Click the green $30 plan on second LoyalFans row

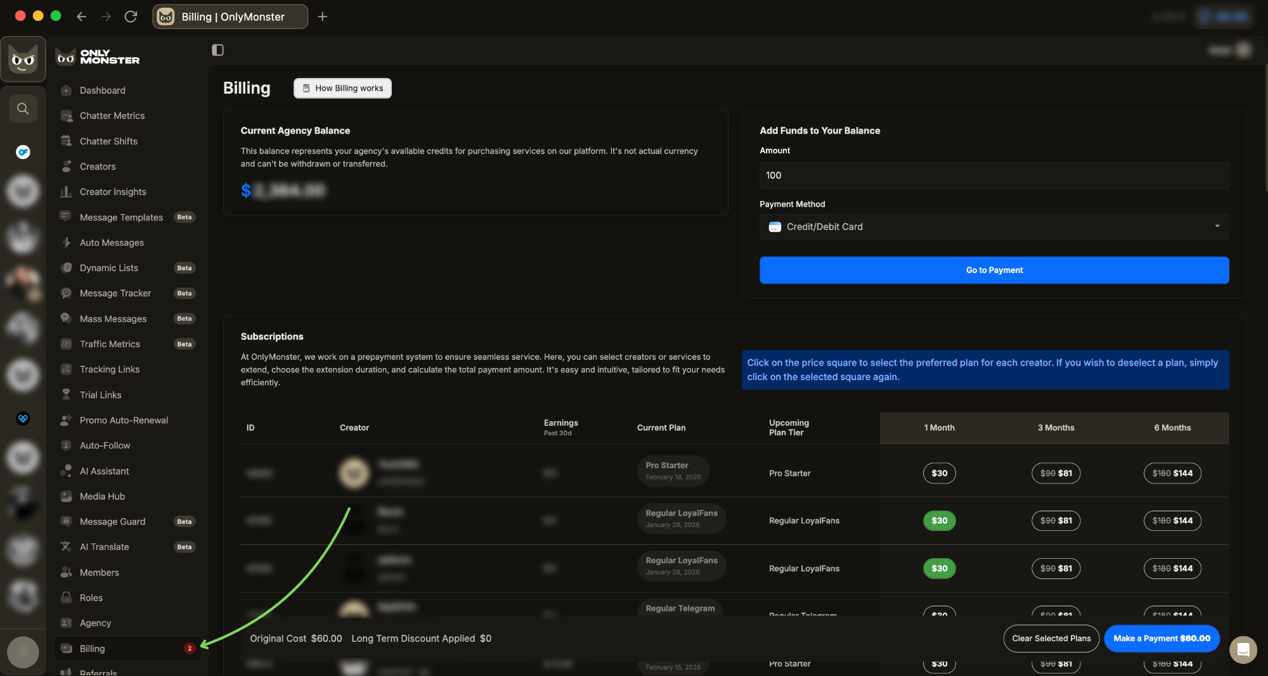tap(939, 568)
